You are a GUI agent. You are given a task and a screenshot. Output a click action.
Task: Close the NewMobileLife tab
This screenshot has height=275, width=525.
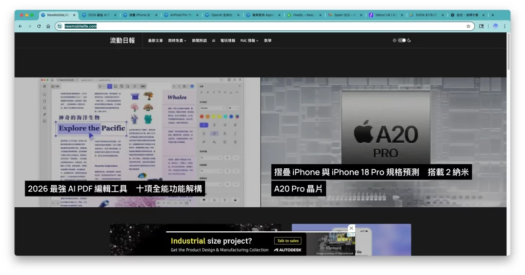click(74, 15)
